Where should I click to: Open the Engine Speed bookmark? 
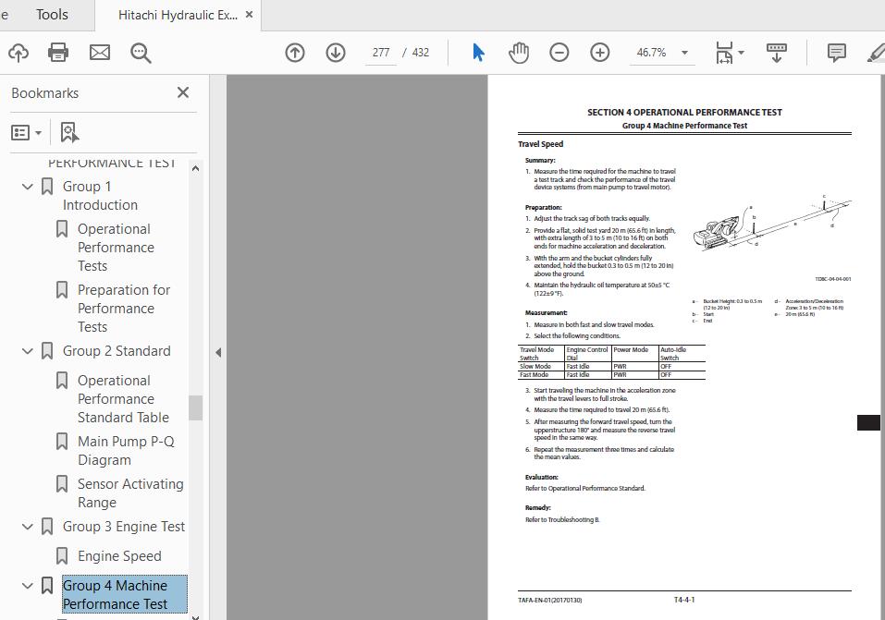[x=119, y=556]
